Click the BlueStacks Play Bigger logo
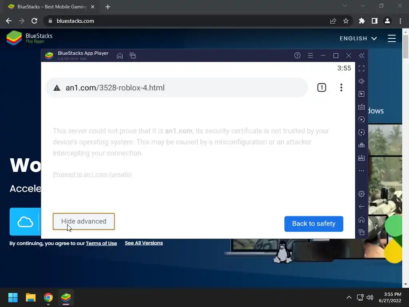Screen dimensions: 409x307 [29, 38]
